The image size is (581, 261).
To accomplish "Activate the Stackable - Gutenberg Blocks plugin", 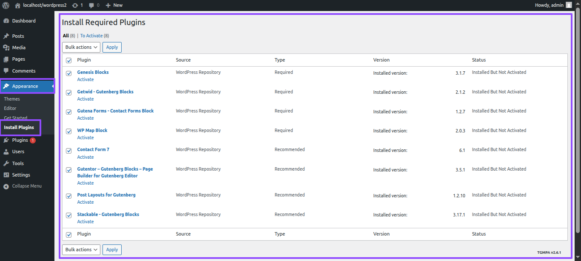I will [x=85, y=222].
